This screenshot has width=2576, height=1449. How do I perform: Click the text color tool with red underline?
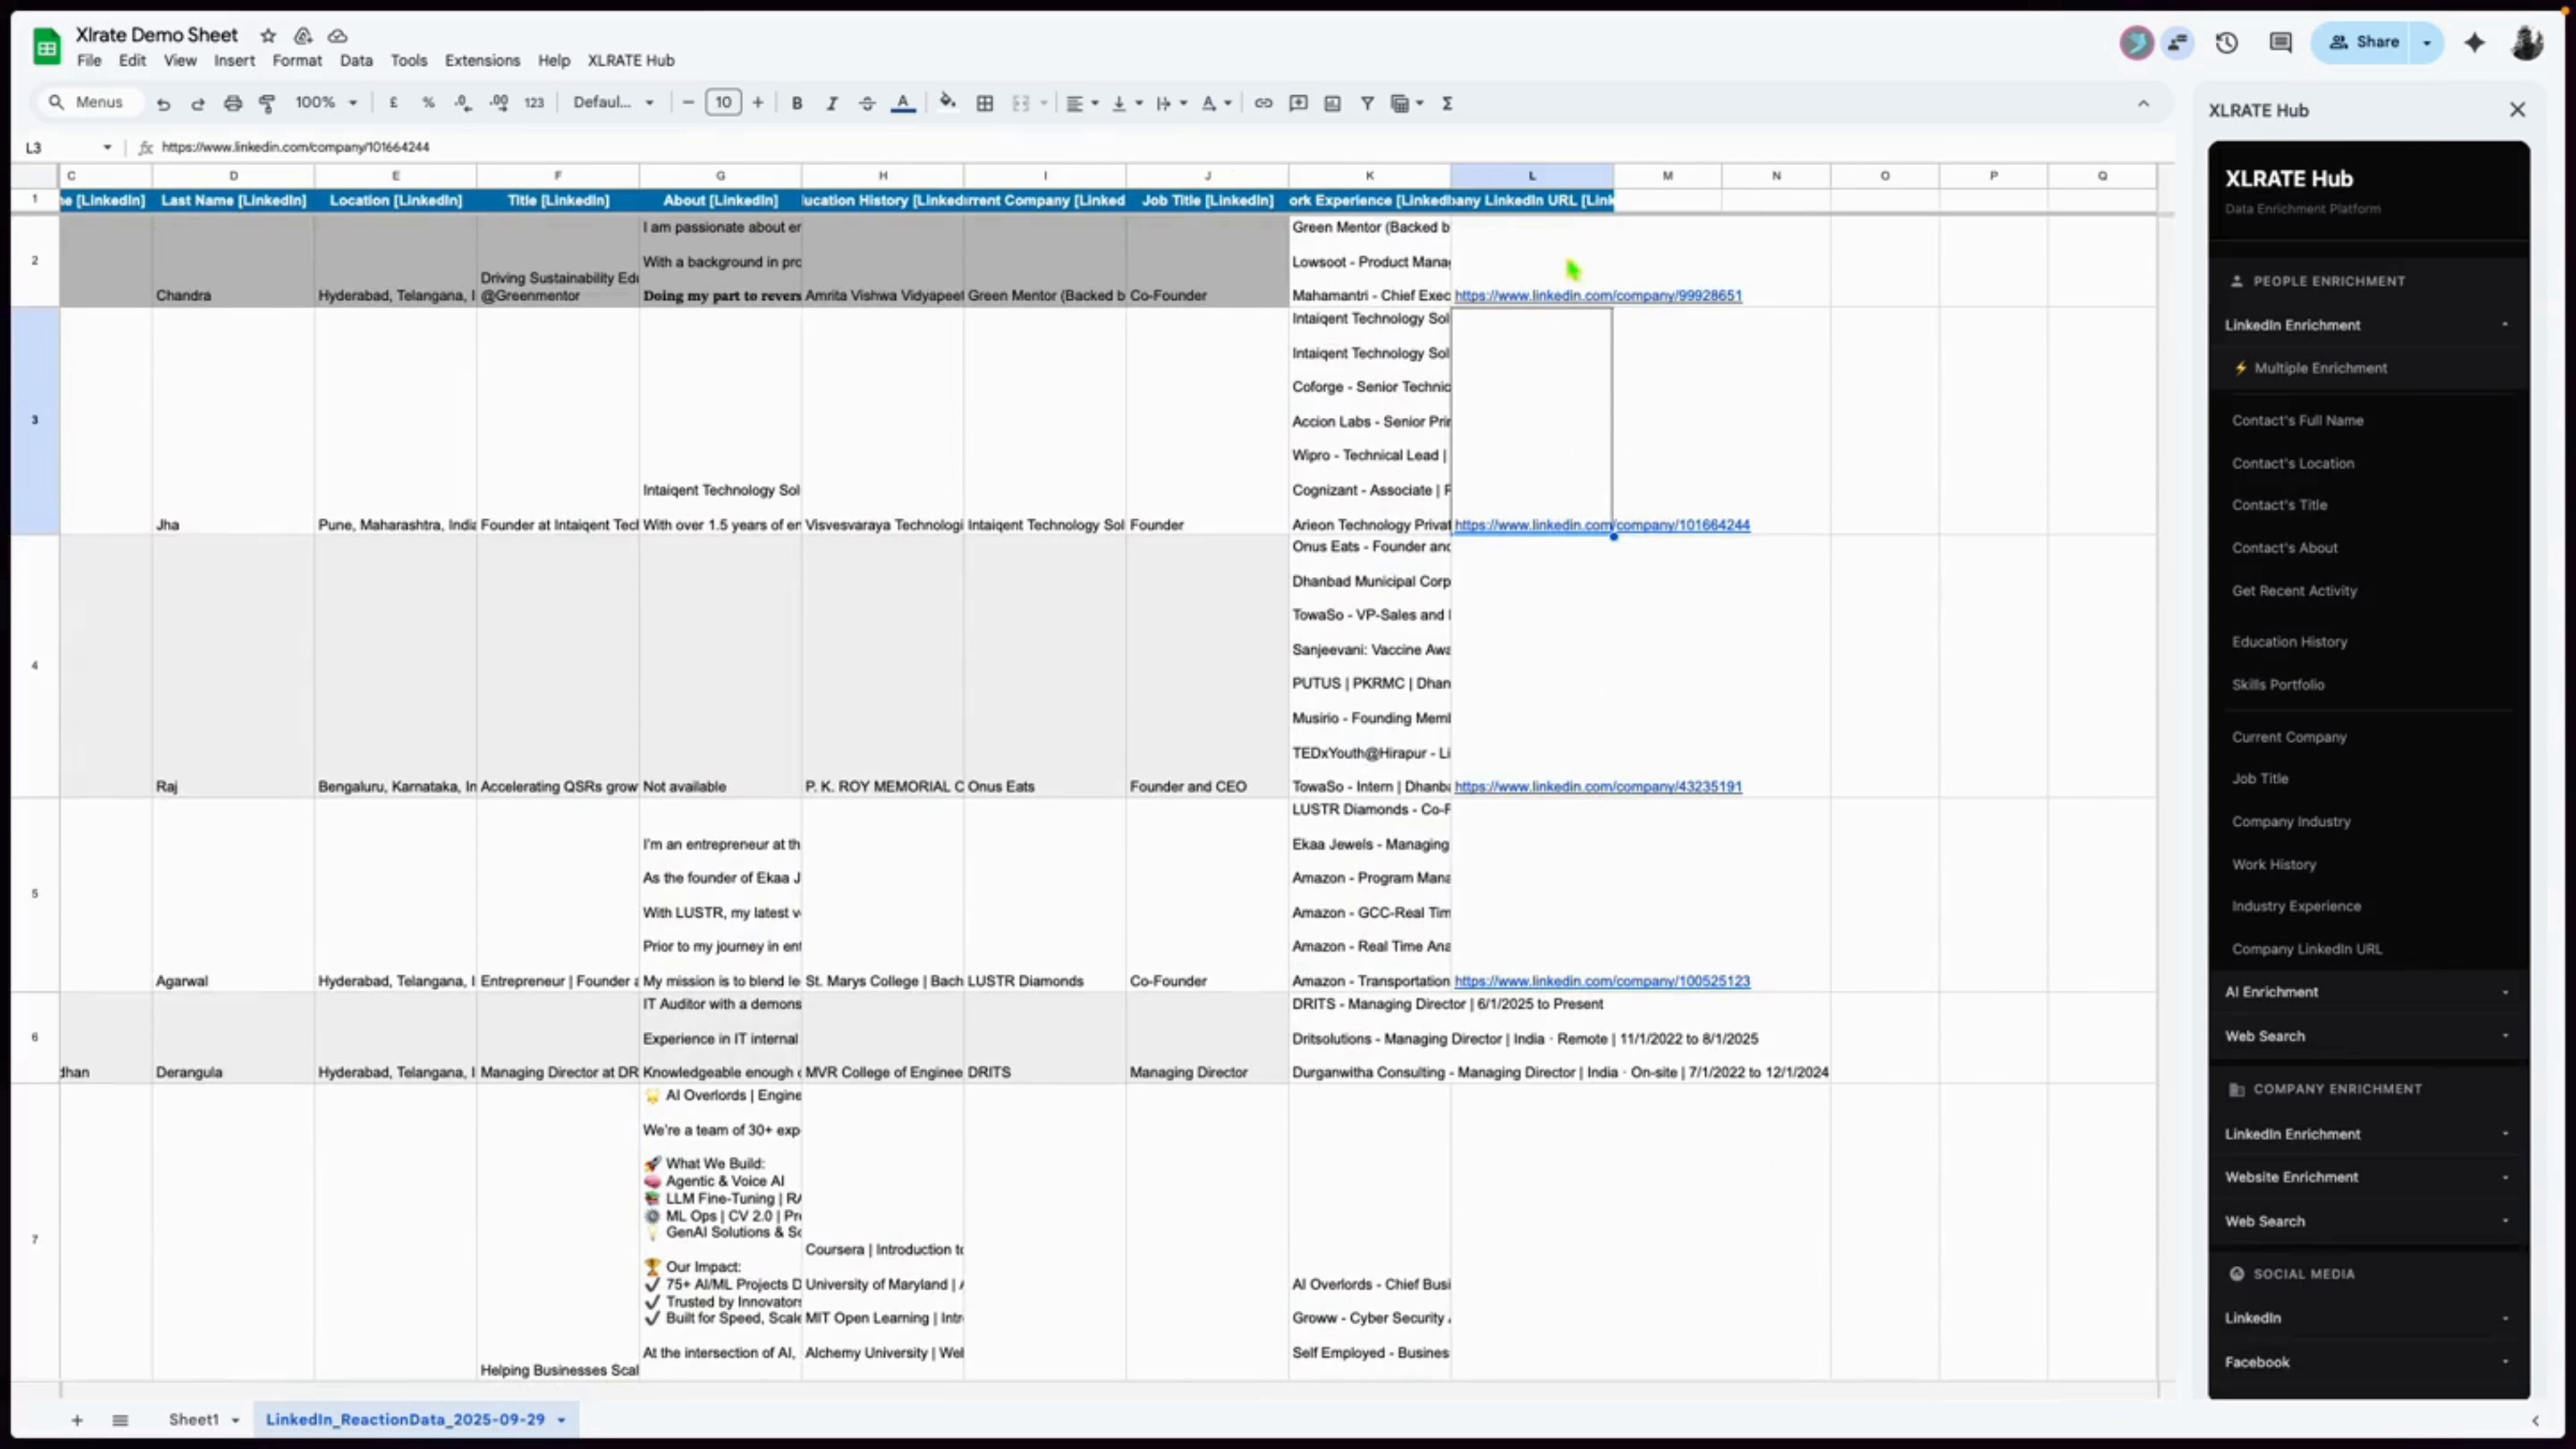coord(903,102)
